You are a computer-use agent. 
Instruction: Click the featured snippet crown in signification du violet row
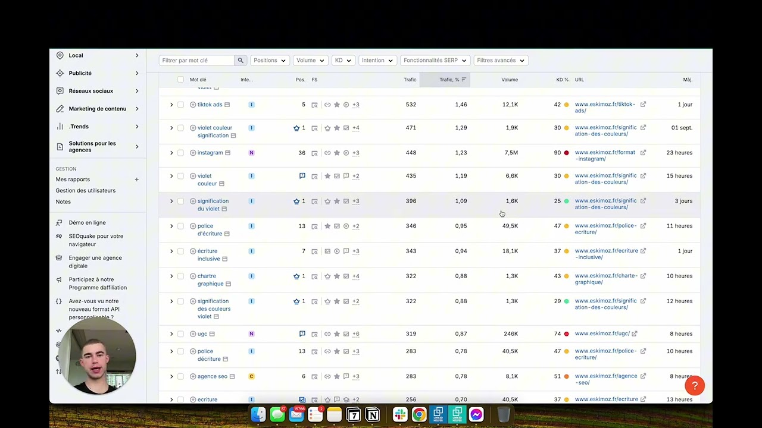click(296, 201)
